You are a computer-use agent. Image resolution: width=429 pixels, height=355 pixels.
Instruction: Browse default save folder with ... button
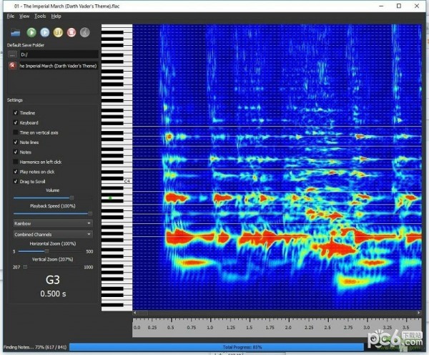[x=12, y=54]
